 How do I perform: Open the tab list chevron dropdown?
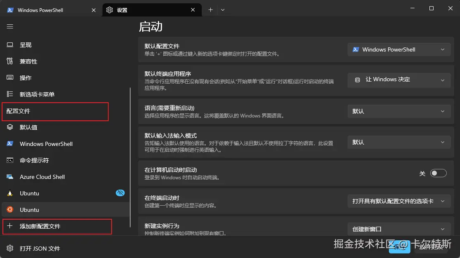pos(223,9)
